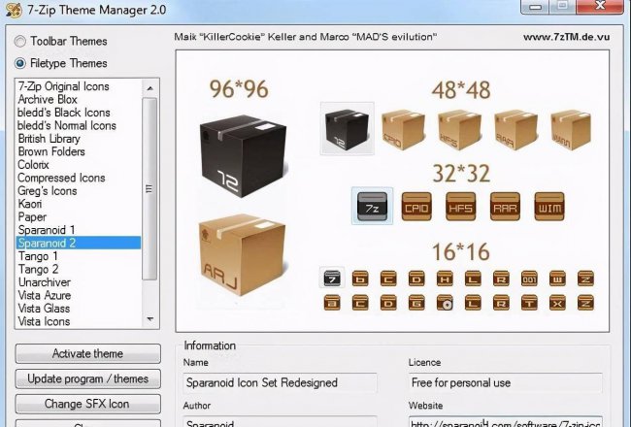Screen dimensions: 631x427
Task: Click the 32*32 WIM icon
Action: click(x=549, y=207)
